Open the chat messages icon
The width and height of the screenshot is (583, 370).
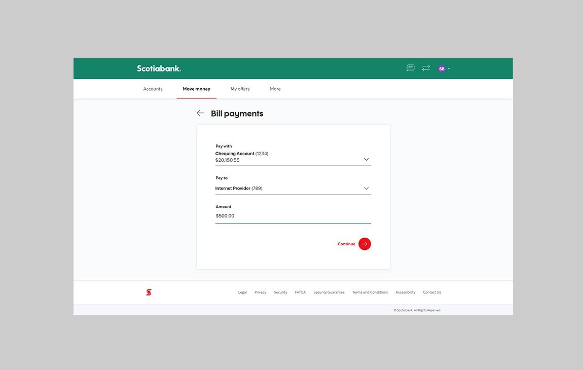[x=411, y=68]
